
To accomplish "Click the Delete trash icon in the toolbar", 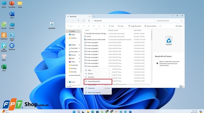I will 104,26.
